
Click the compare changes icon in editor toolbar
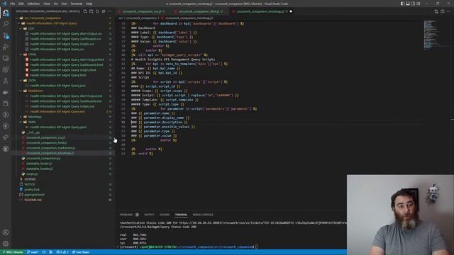[436, 11]
